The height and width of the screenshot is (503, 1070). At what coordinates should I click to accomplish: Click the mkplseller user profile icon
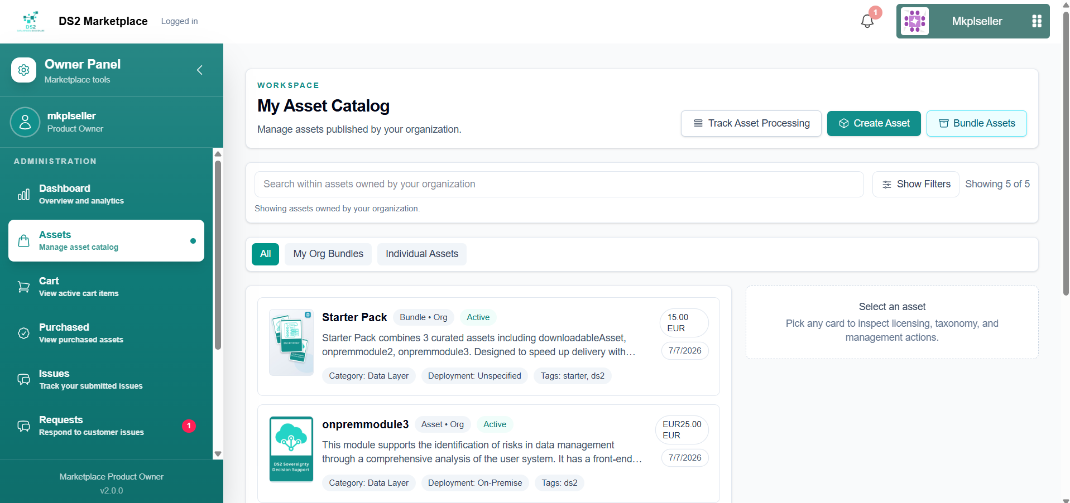(25, 122)
